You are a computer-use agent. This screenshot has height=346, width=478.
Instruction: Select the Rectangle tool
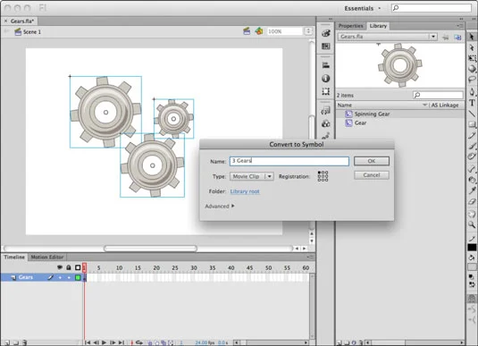(472, 124)
